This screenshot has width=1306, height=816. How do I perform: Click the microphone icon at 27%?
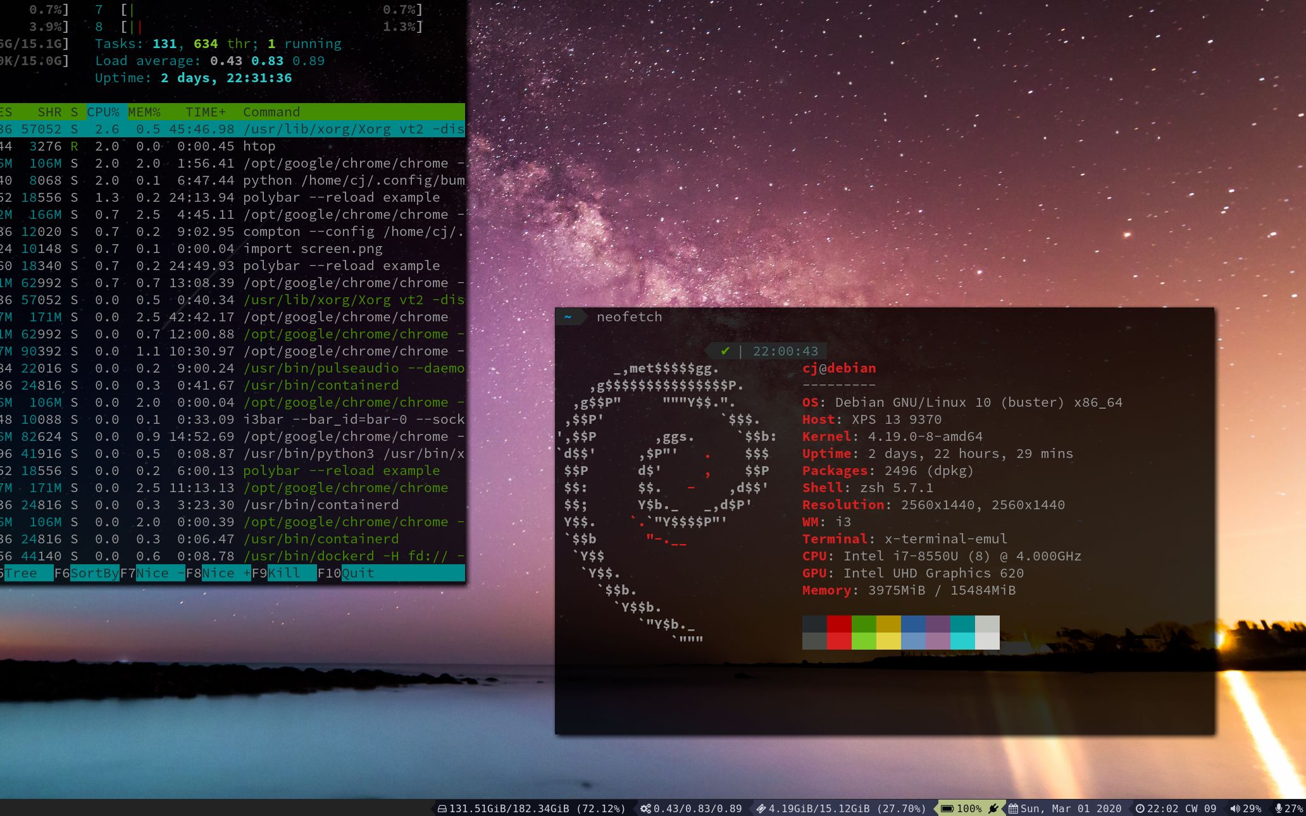(x=1278, y=808)
